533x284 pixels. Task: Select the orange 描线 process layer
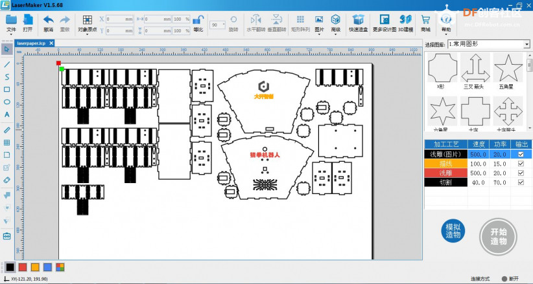pyautogui.click(x=445, y=164)
